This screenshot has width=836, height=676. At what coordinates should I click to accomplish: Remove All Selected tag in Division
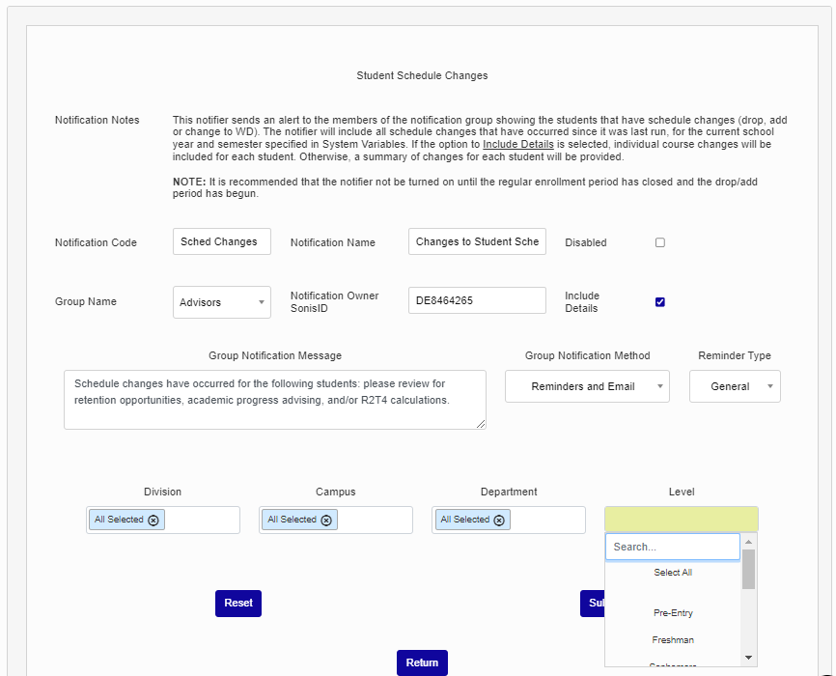153,520
